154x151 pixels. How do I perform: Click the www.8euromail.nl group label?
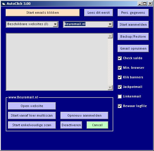point(23,97)
